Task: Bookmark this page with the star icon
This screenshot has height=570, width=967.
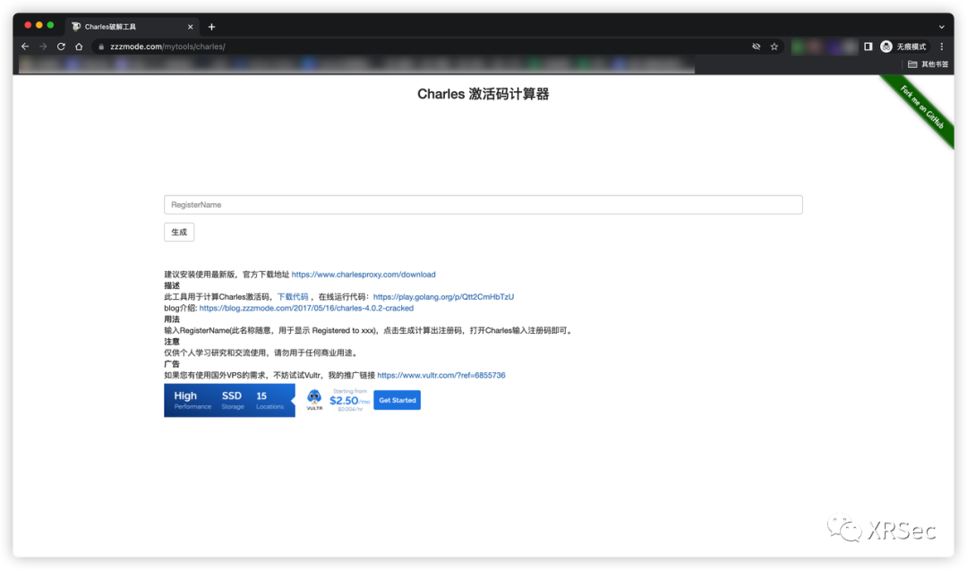Action: pyautogui.click(x=774, y=47)
